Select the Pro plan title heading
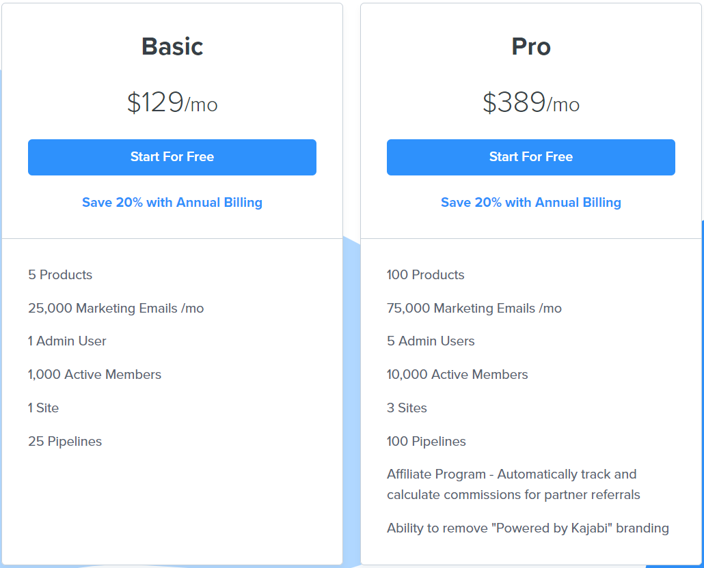This screenshot has height=568, width=704. pyautogui.click(x=531, y=46)
